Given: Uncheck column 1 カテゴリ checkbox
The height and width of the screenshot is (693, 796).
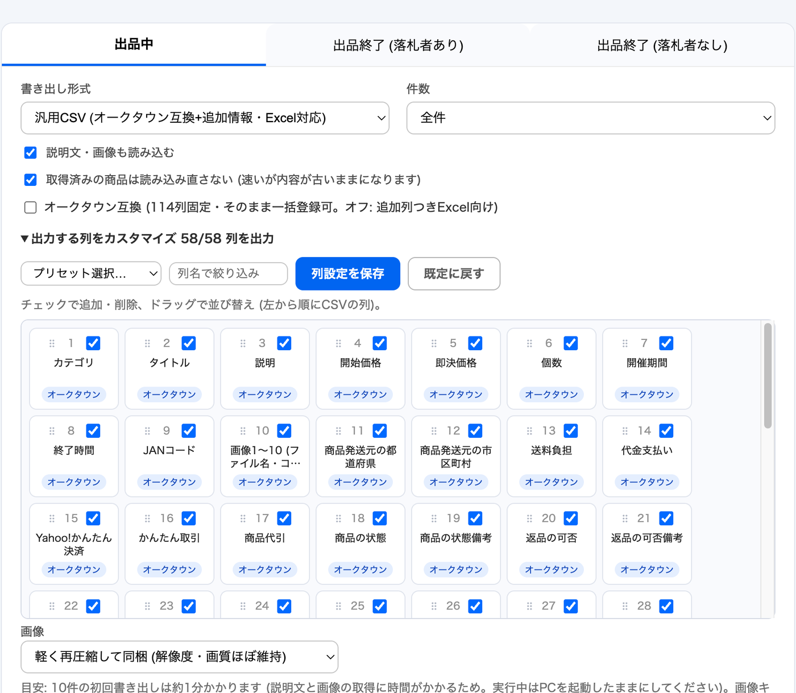Looking at the screenshot, I should (93, 343).
